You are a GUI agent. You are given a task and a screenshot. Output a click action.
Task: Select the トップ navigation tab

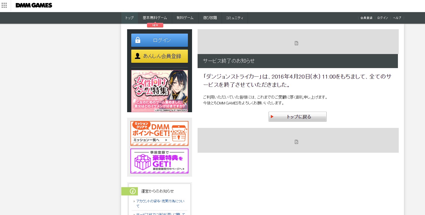click(x=129, y=18)
